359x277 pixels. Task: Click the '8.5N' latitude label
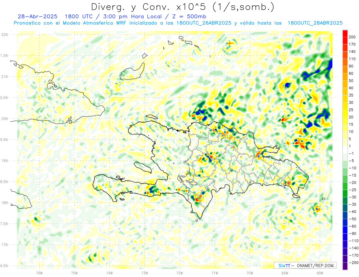click(4, 182)
